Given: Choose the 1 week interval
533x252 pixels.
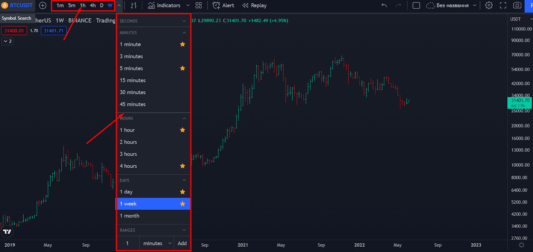Looking at the screenshot, I should (153, 204).
